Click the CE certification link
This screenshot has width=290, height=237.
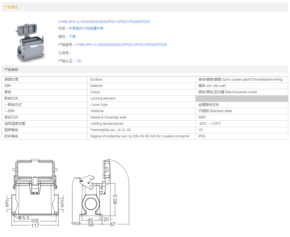click(x=79, y=61)
